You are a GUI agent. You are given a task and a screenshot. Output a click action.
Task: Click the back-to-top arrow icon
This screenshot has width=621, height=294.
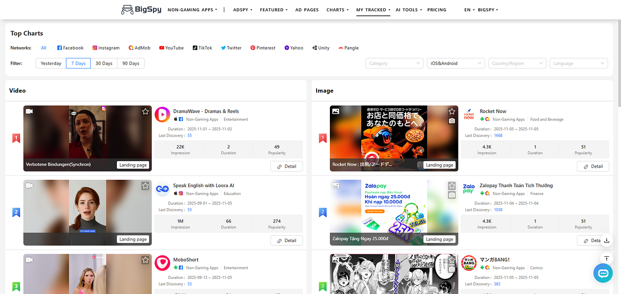click(x=607, y=258)
